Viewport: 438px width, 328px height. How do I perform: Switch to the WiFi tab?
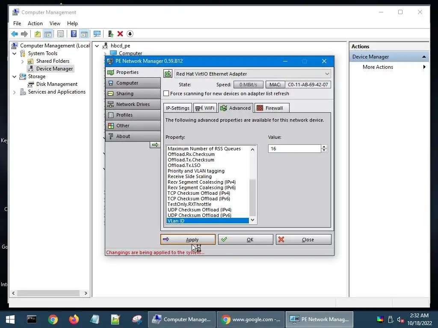click(x=205, y=108)
